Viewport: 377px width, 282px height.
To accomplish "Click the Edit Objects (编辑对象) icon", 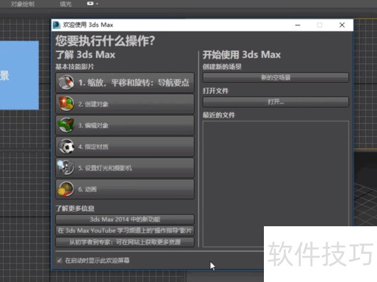I will (67, 125).
